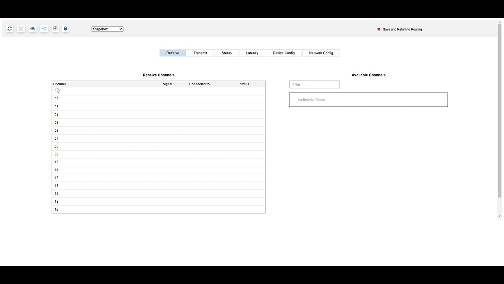Select receive channel 11
The image size is (504, 284).
pos(159,170)
